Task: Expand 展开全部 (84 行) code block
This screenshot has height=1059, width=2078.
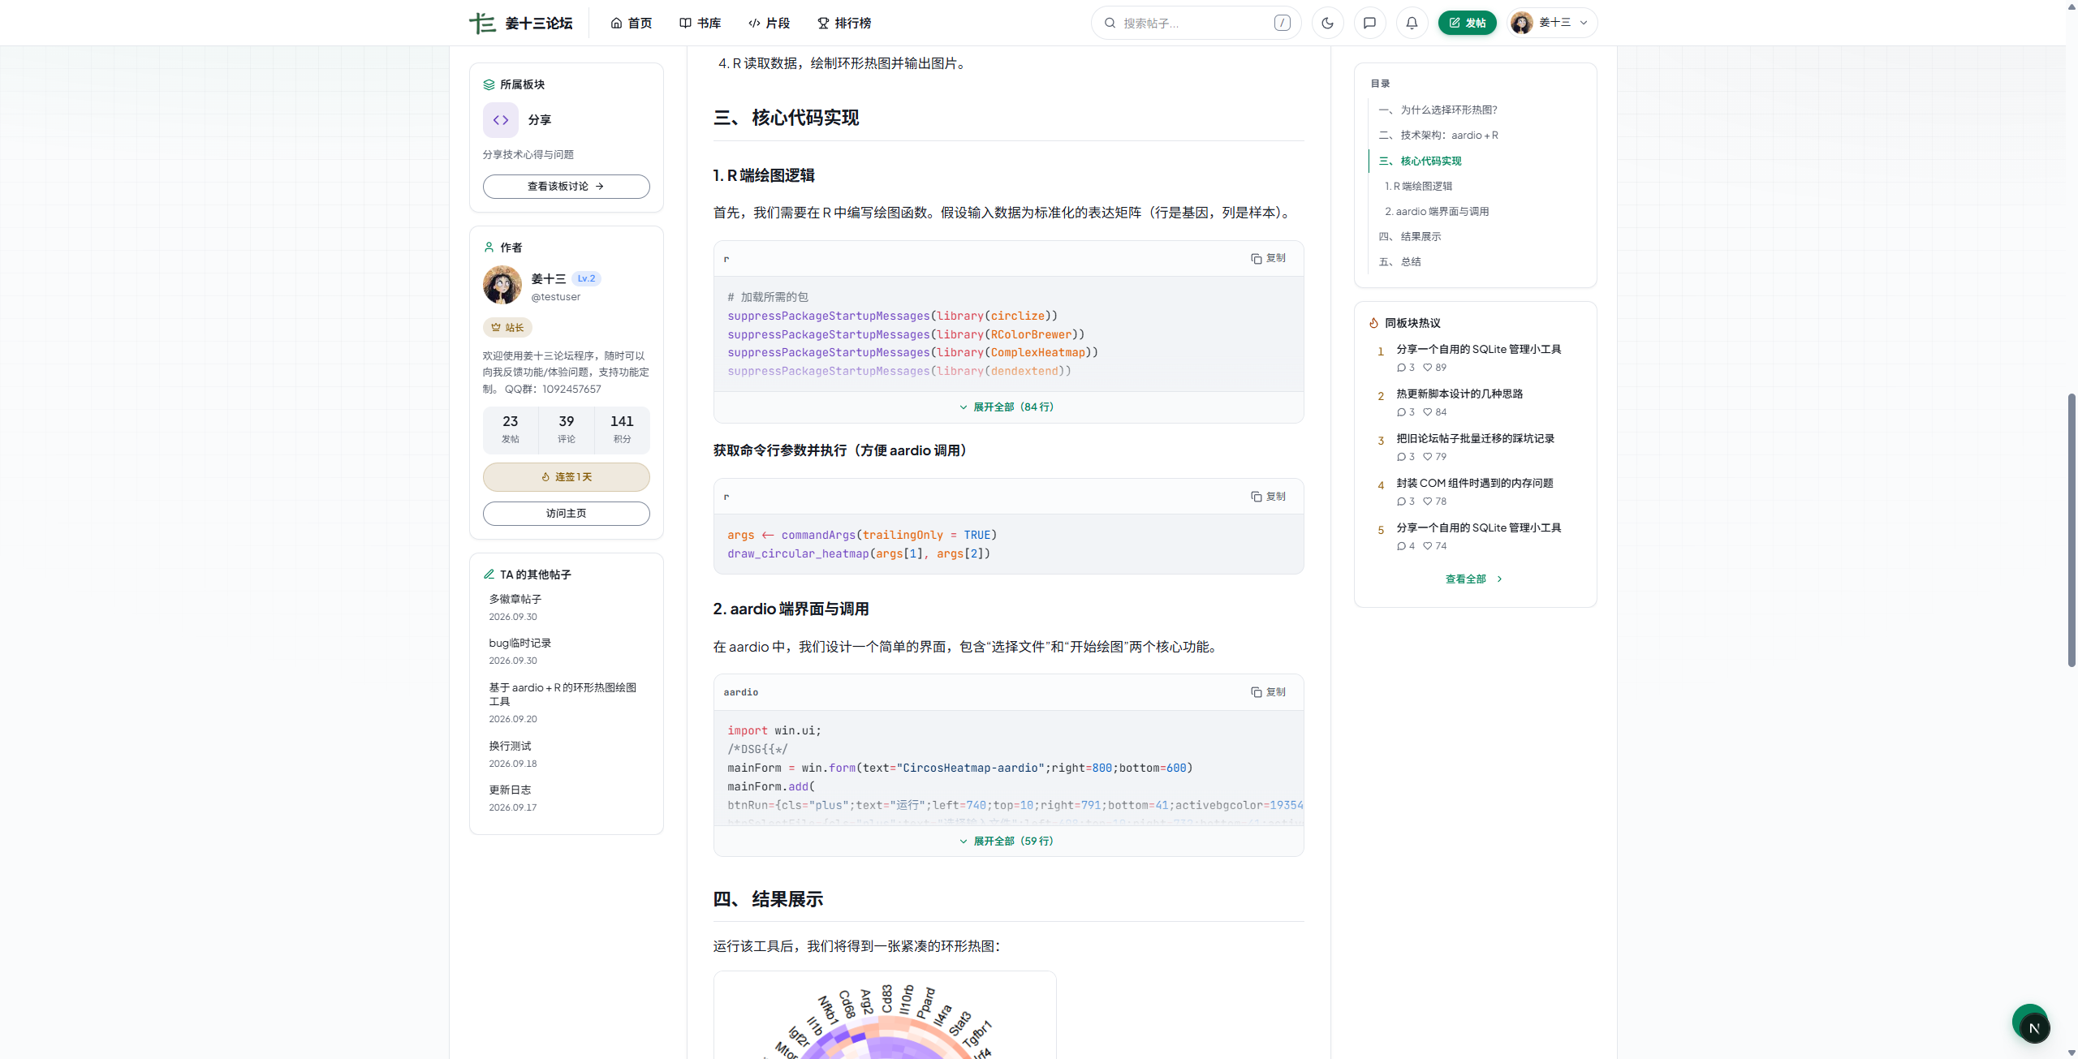Action: pyautogui.click(x=1008, y=407)
